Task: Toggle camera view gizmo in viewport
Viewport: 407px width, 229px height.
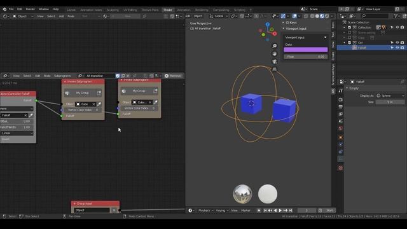Action: (x=274, y=62)
